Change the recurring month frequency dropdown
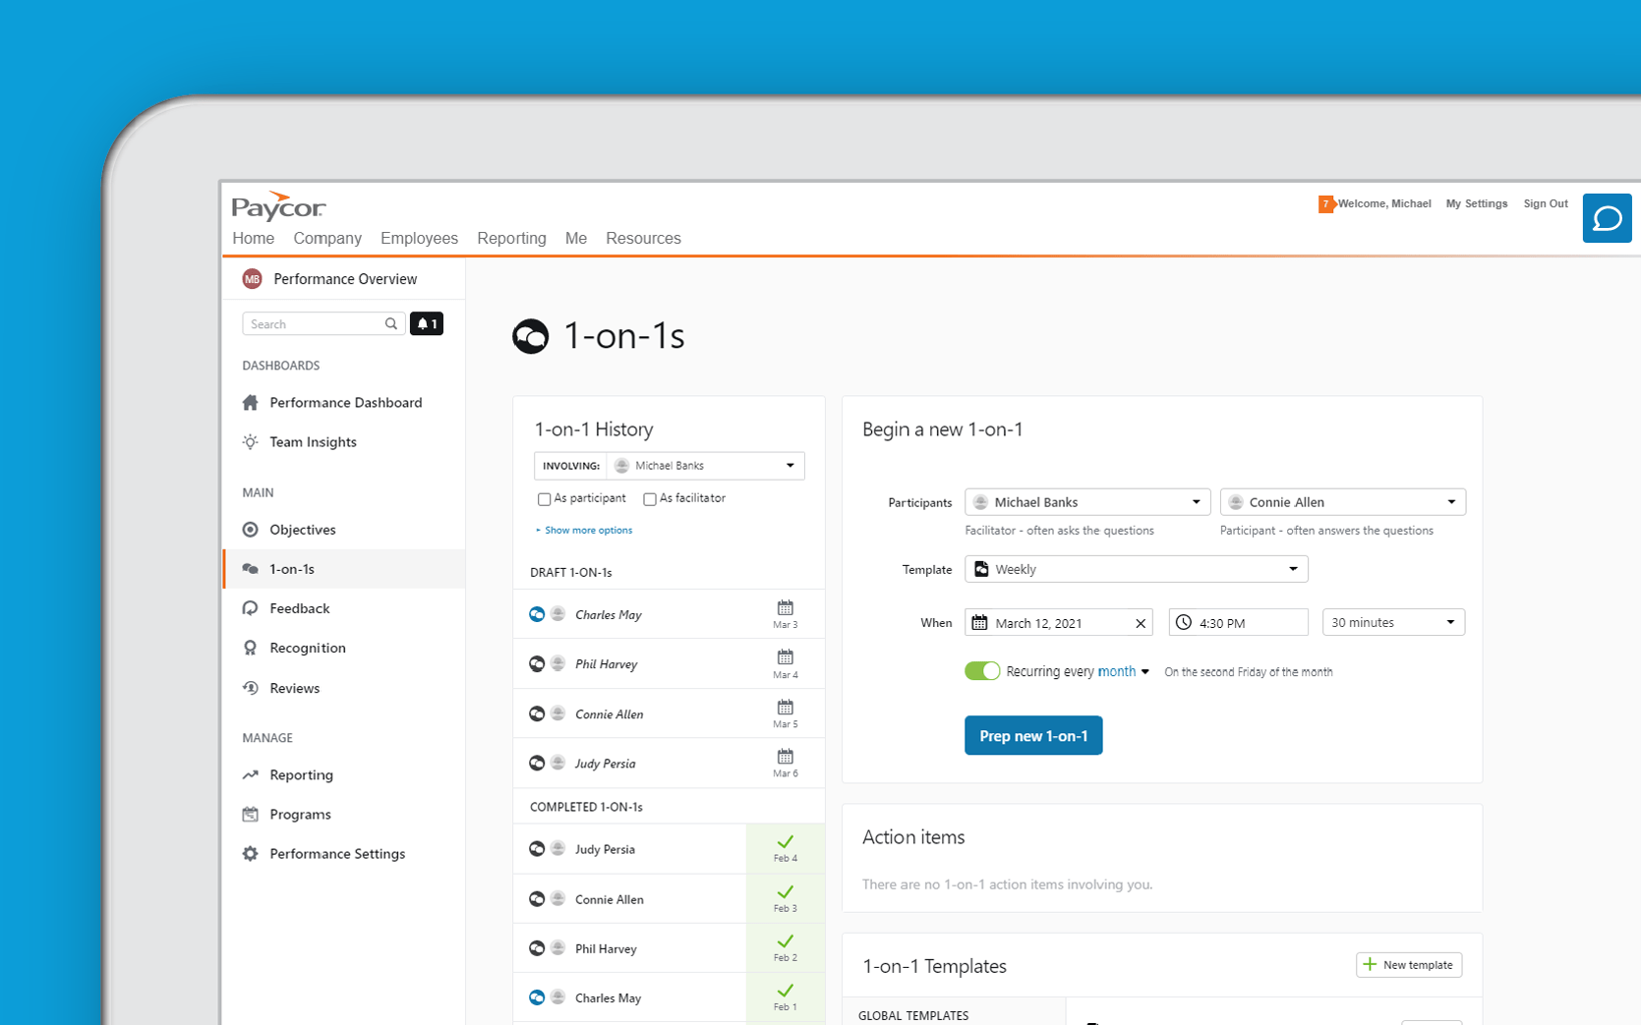The width and height of the screenshot is (1641, 1025). tap(1124, 671)
